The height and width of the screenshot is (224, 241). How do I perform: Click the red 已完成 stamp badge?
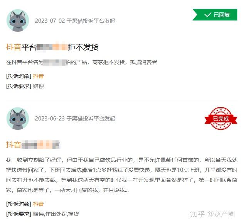[221, 119]
